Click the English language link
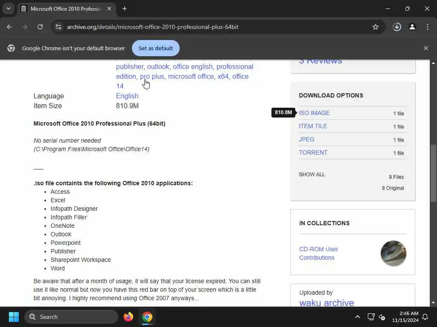Screen dimensions: 437x327 [127, 96]
